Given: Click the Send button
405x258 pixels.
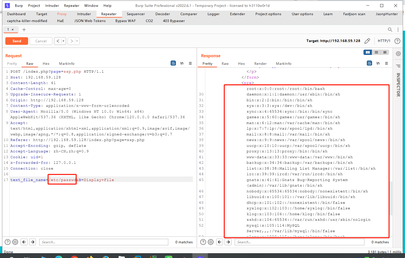Looking at the screenshot, I should (x=16, y=41).
